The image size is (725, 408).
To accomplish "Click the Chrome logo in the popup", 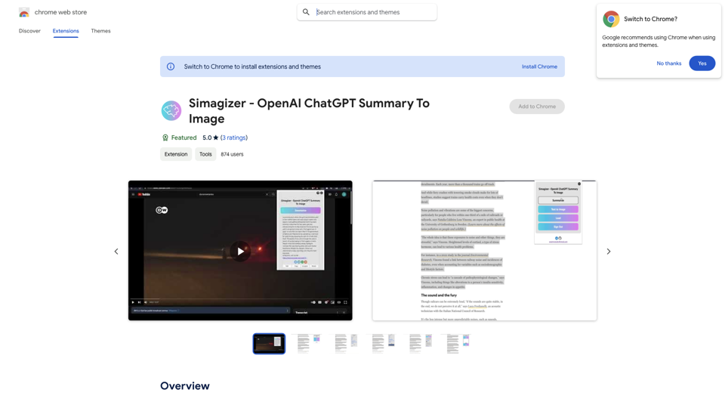I will tap(611, 19).
